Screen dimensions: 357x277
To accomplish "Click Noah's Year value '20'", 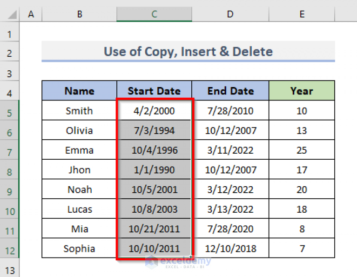I will tap(302, 189).
